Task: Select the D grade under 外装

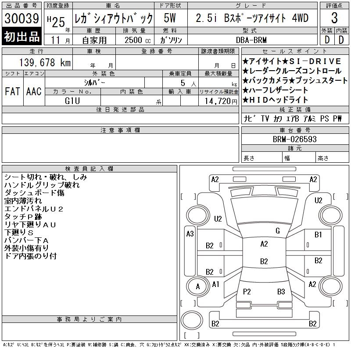Action: click(x=327, y=40)
